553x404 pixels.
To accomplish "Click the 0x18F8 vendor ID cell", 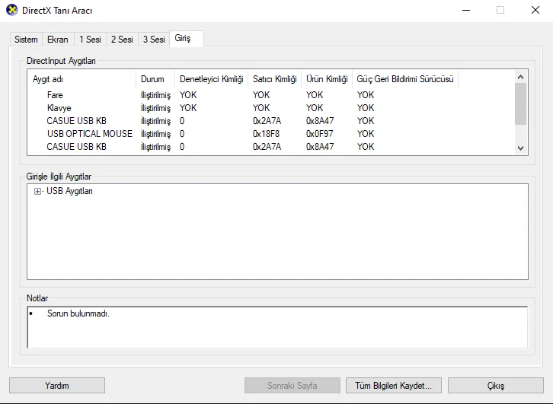I will click(x=266, y=134).
